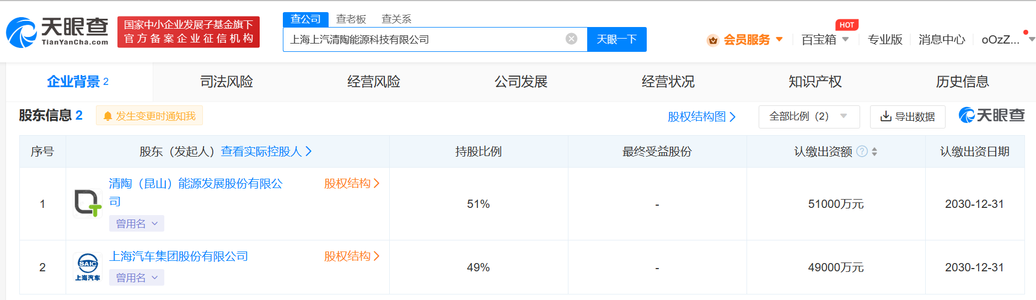Open the equity structure chart link
1036x300 pixels.
point(701,116)
